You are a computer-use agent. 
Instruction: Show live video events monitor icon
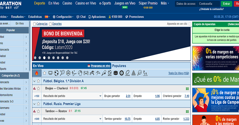pos(50,73)
